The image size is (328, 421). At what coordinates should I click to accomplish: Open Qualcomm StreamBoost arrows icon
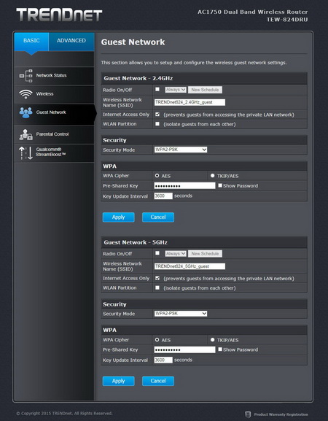26,153
